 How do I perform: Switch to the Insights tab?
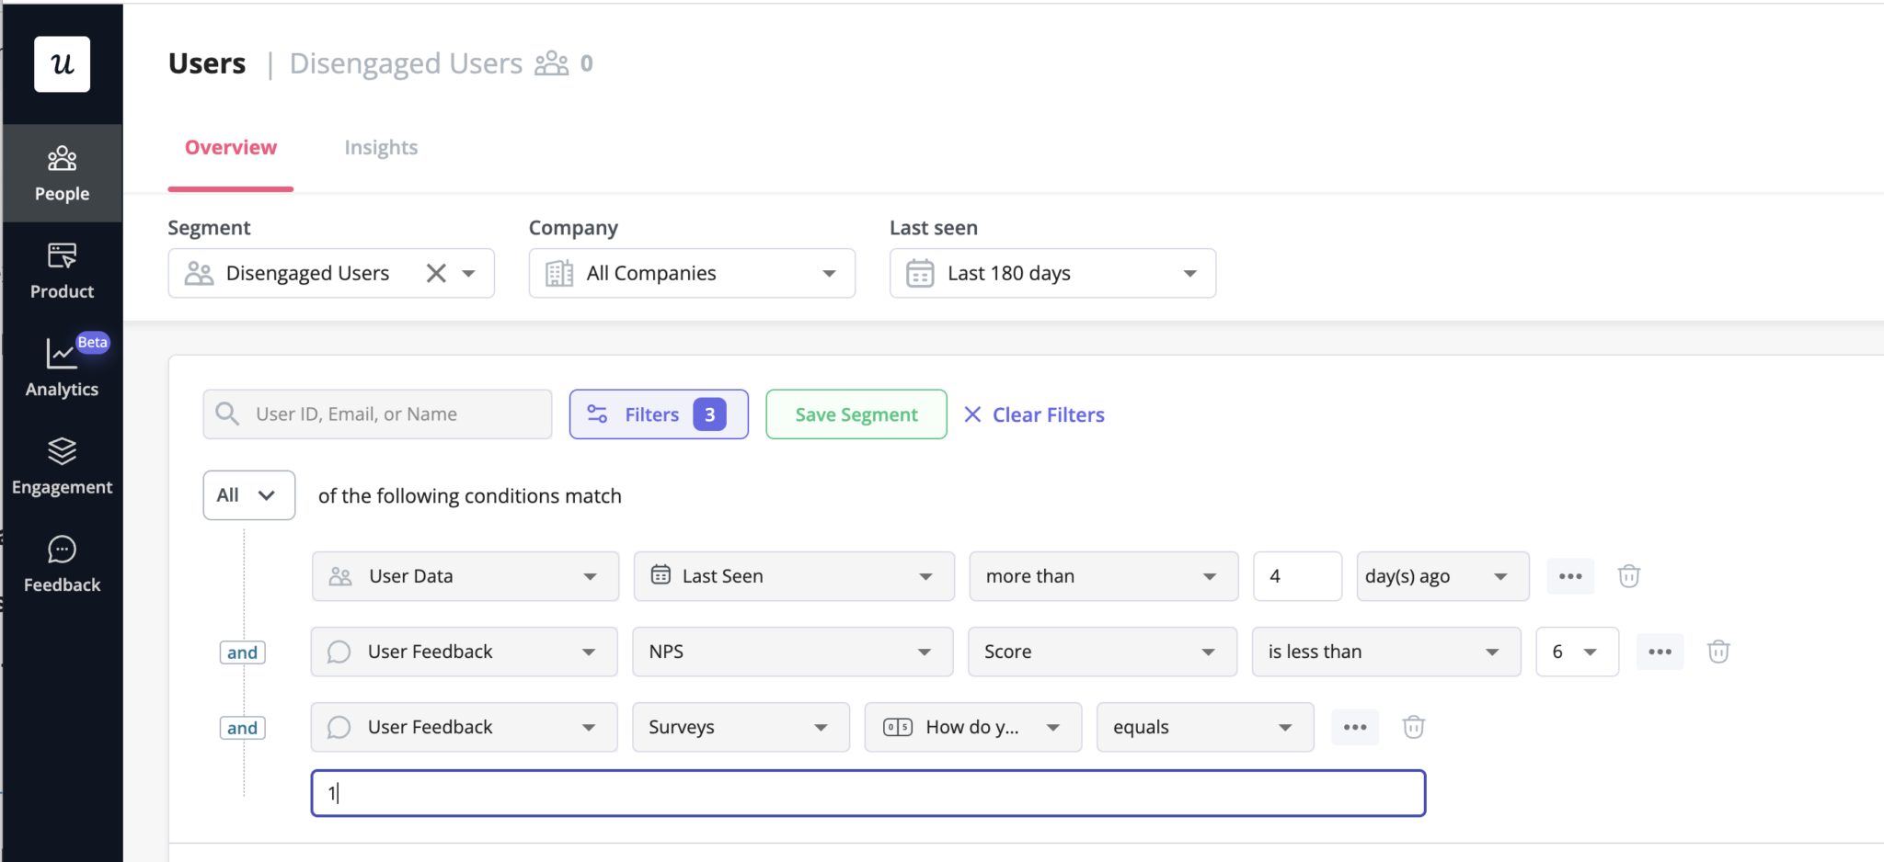(x=381, y=147)
